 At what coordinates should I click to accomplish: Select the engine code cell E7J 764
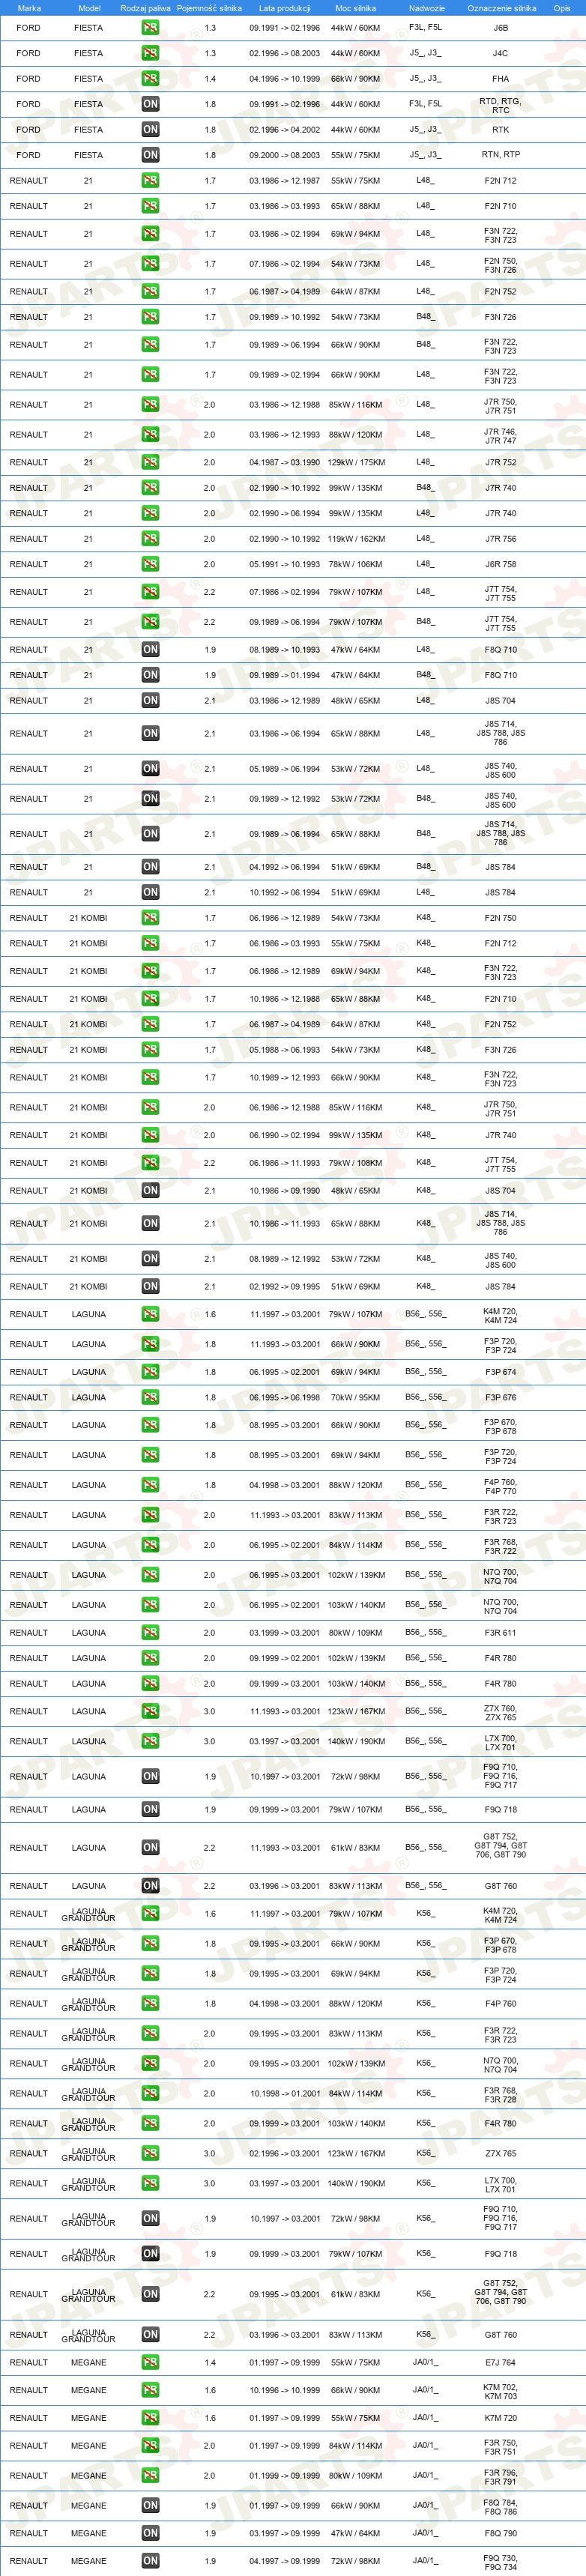(x=500, y=2362)
